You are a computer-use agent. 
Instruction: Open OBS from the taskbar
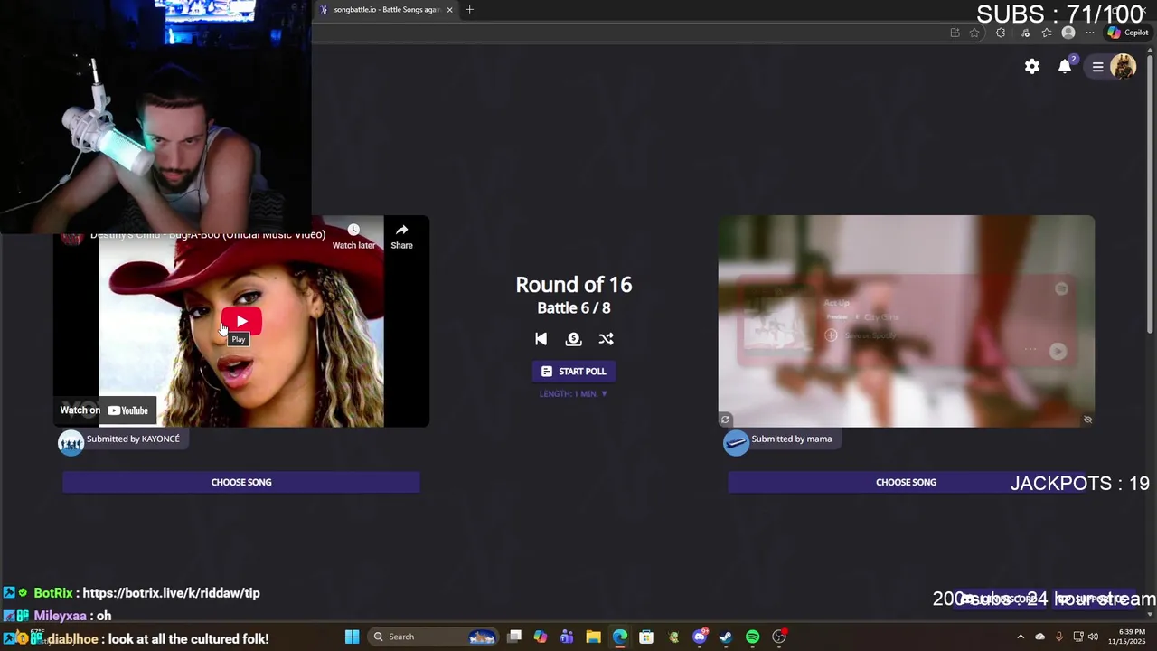tap(779, 637)
